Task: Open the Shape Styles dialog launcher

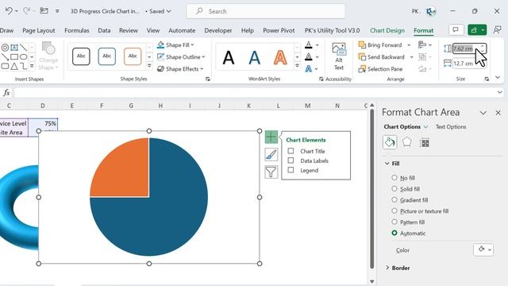Action: click(208, 79)
